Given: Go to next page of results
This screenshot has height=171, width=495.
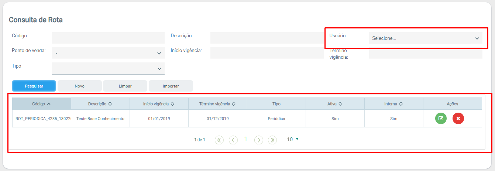Looking at the screenshot, I should tap(259, 140).
